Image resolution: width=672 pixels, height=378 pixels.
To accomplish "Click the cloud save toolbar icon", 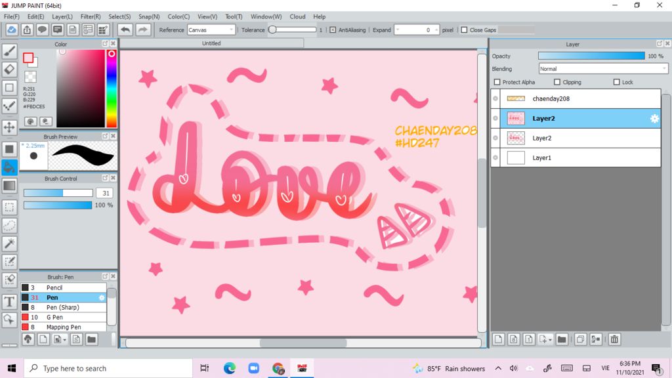I will point(12,30).
